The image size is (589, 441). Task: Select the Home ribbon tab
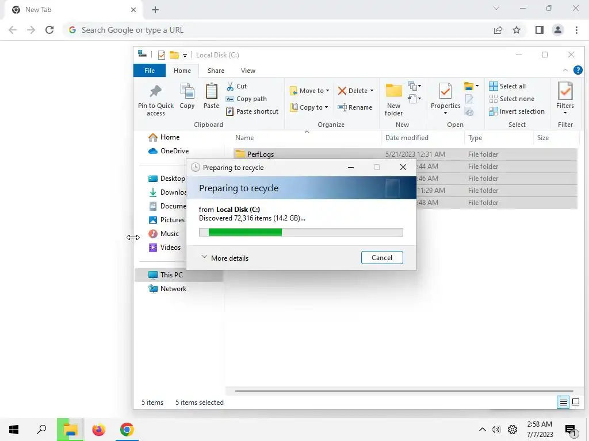point(182,71)
